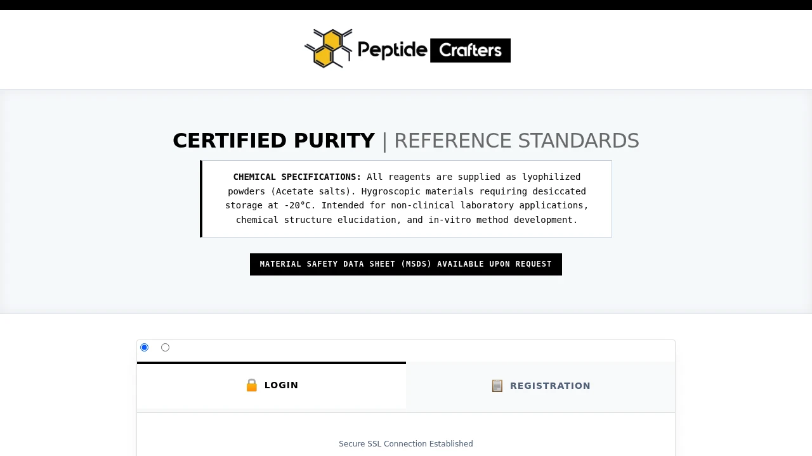The image size is (812, 456).
Task: Click the molecule graphic above the header
Action: [328, 48]
